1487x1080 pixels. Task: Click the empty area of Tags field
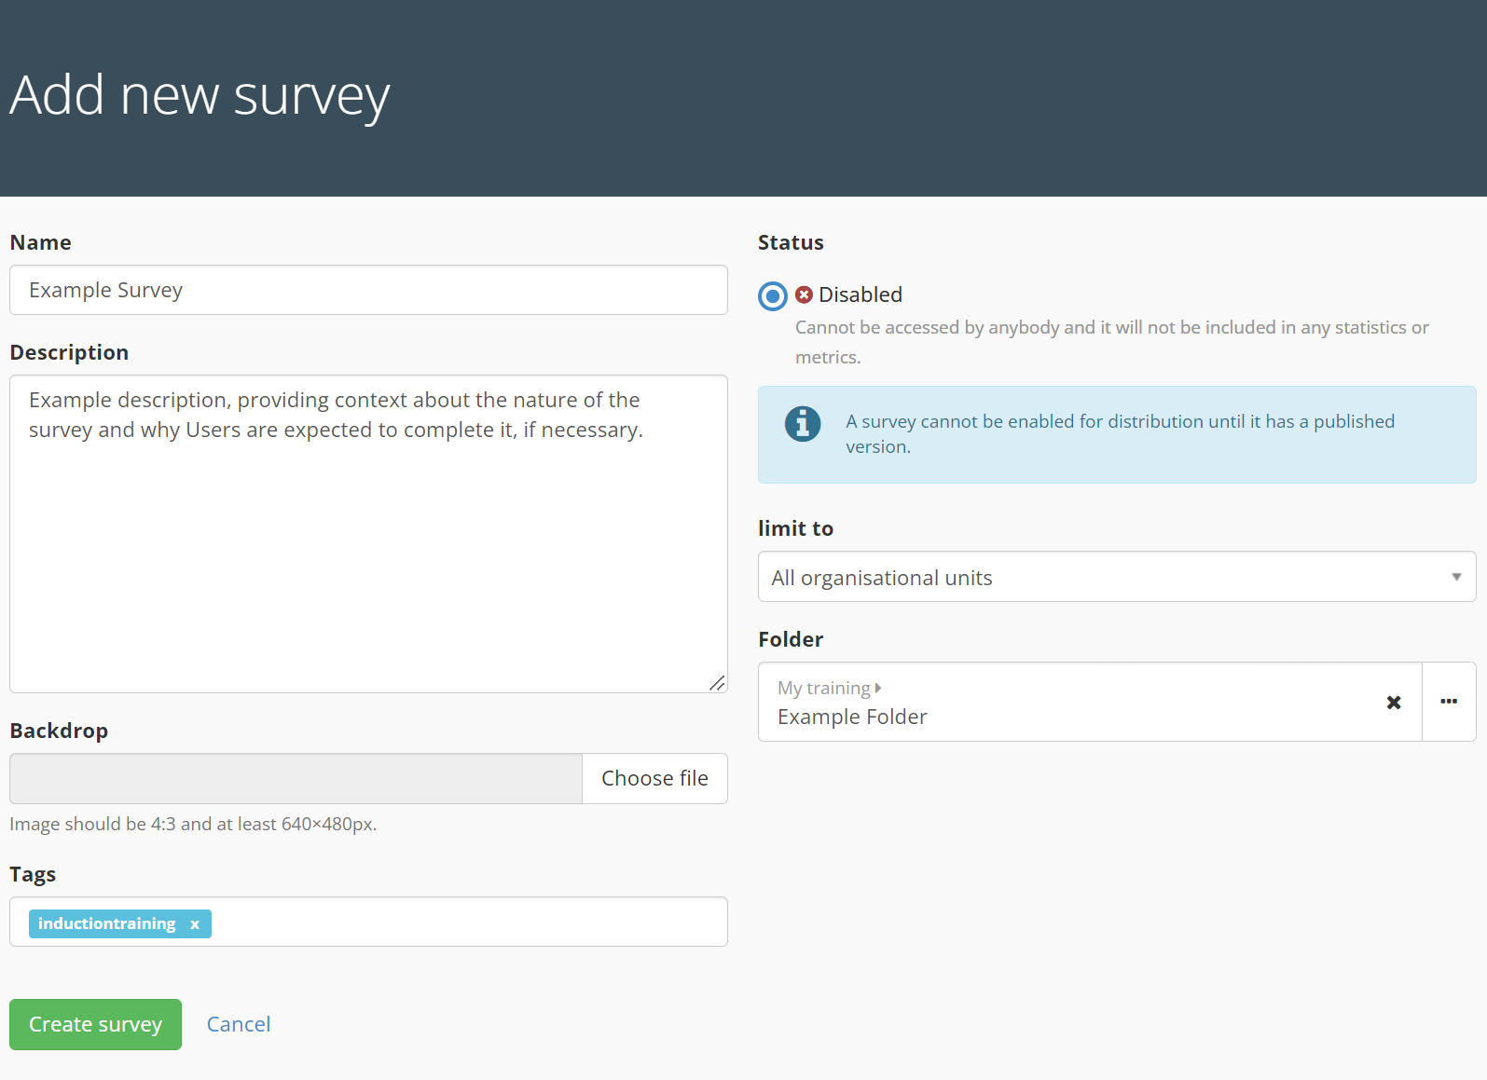(x=466, y=922)
